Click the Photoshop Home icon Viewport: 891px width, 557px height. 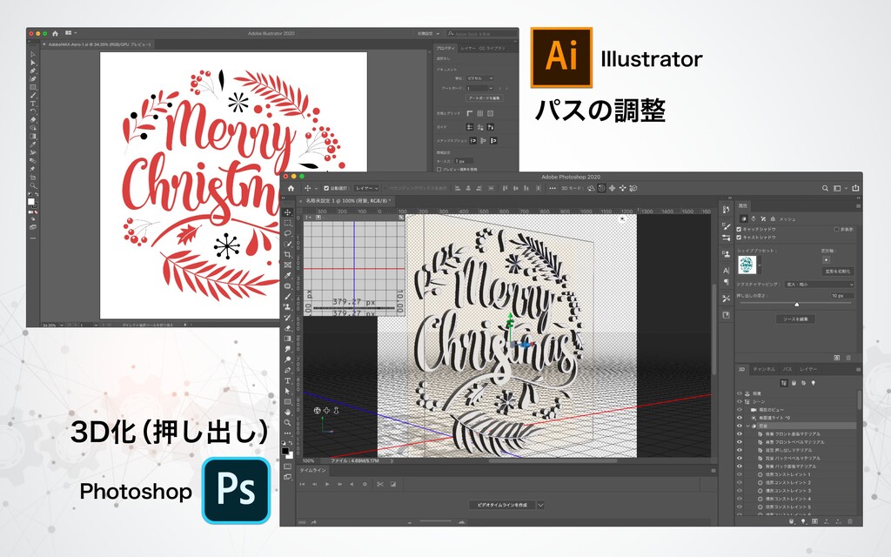point(291,188)
